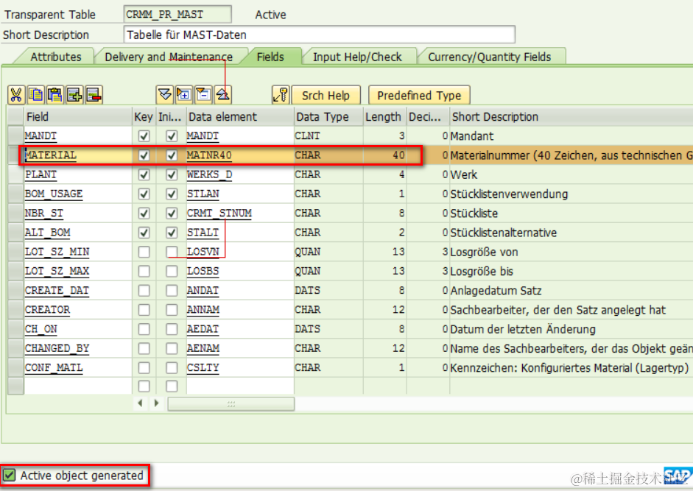693x491 pixels.
Task: Click the Paste clipboard toolbar icon
Action: [x=54, y=95]
